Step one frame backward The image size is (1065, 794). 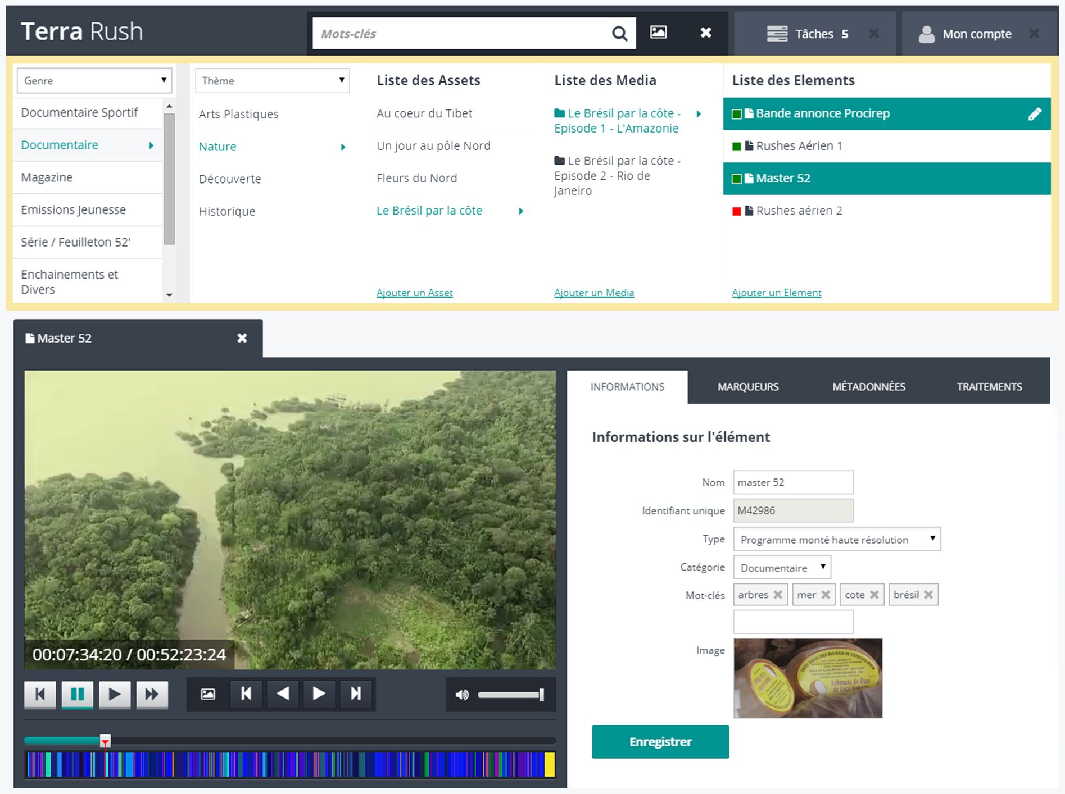283,694
